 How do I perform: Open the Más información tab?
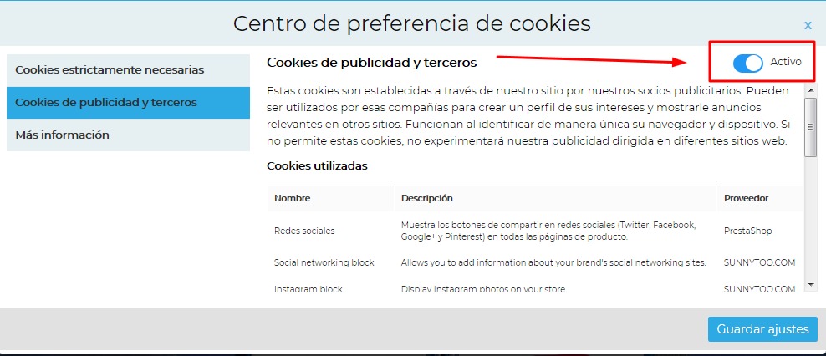point(128,135)
